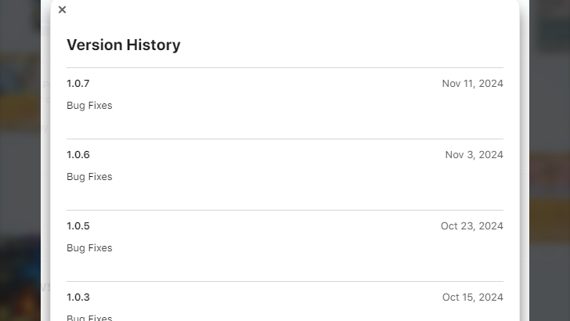Click Bug Fixes note under version 1.0.7
The image size is (570, 321).
coord(89,106)
